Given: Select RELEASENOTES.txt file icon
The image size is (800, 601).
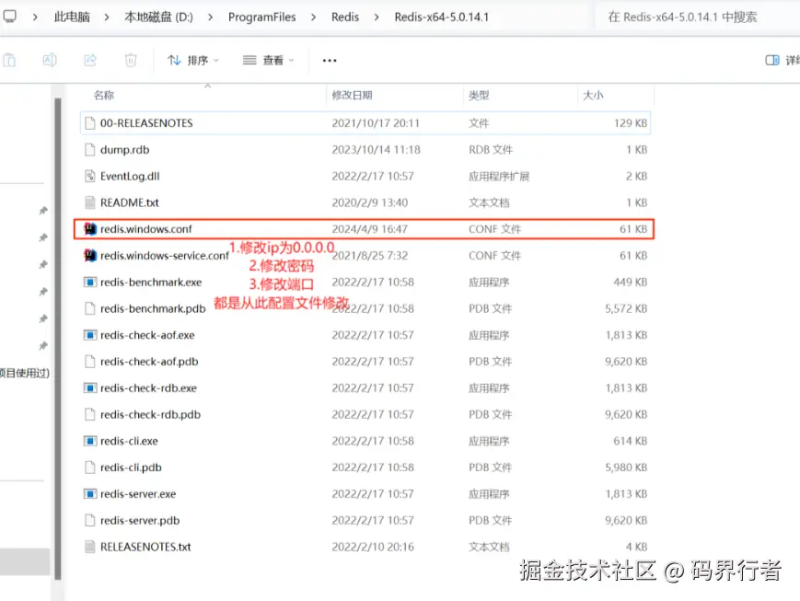Looking at the screenshot, I should tap(90, 547).
